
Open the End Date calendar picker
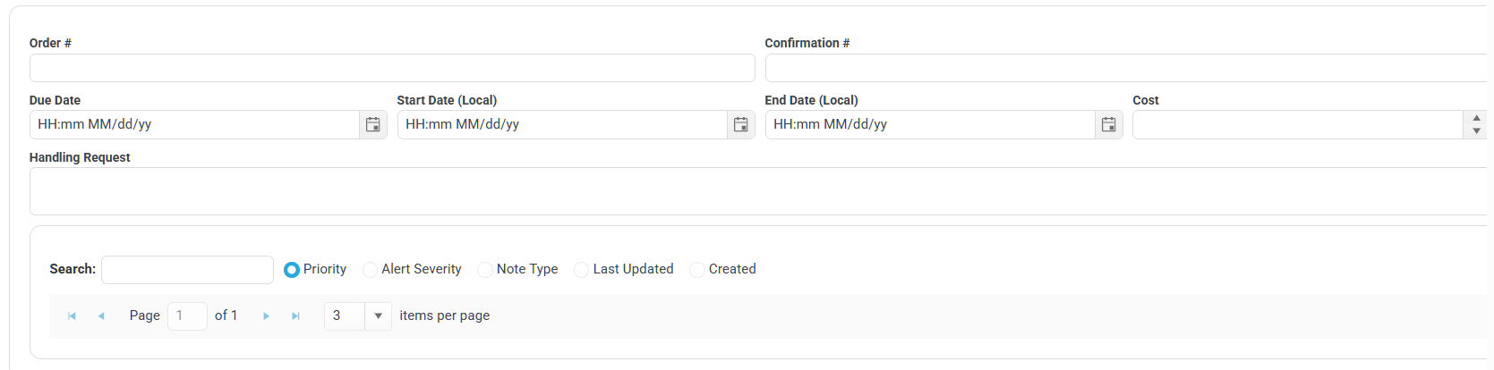1109,125
